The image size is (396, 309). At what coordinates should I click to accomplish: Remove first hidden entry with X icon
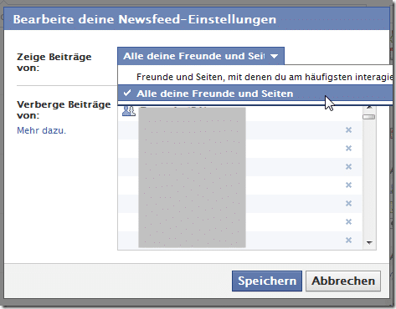tap(348, 130)
